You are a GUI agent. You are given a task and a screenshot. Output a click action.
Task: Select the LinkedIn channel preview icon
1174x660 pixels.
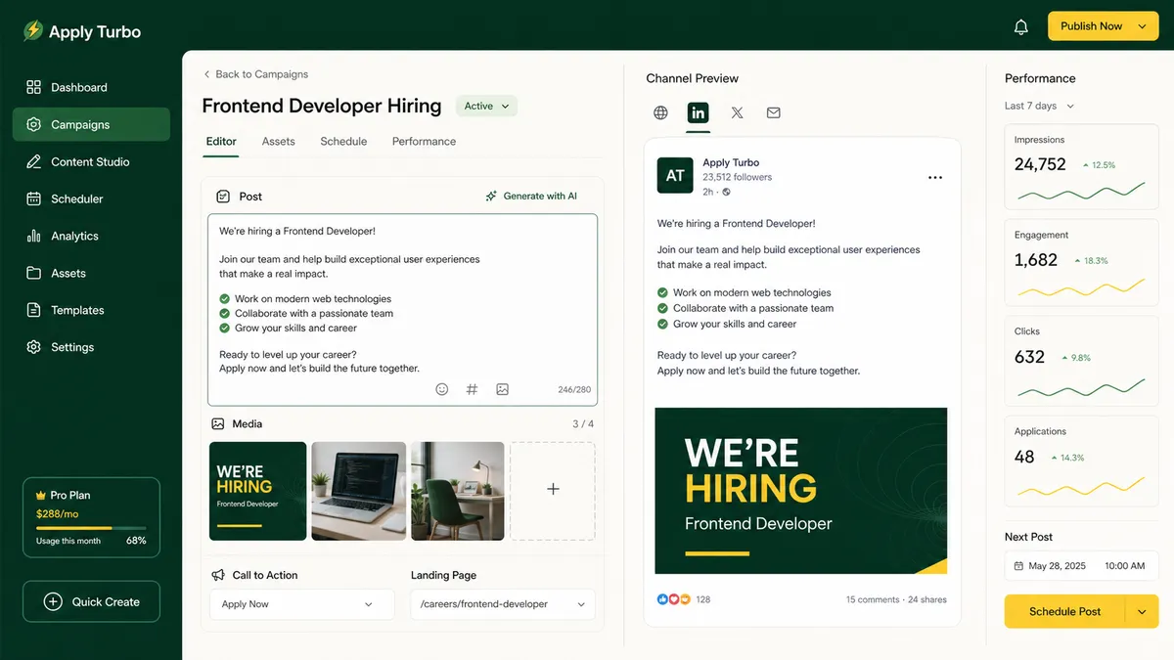[698, 112]
